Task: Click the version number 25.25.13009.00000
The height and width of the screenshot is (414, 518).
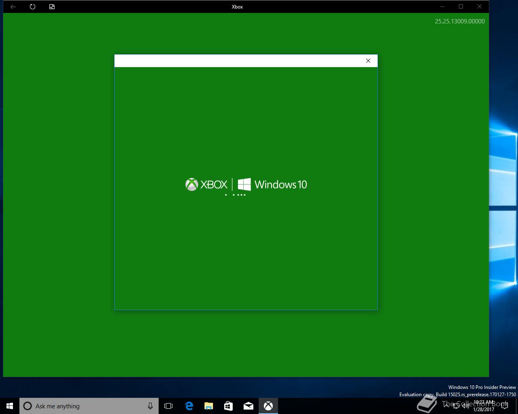Action: 460,21
